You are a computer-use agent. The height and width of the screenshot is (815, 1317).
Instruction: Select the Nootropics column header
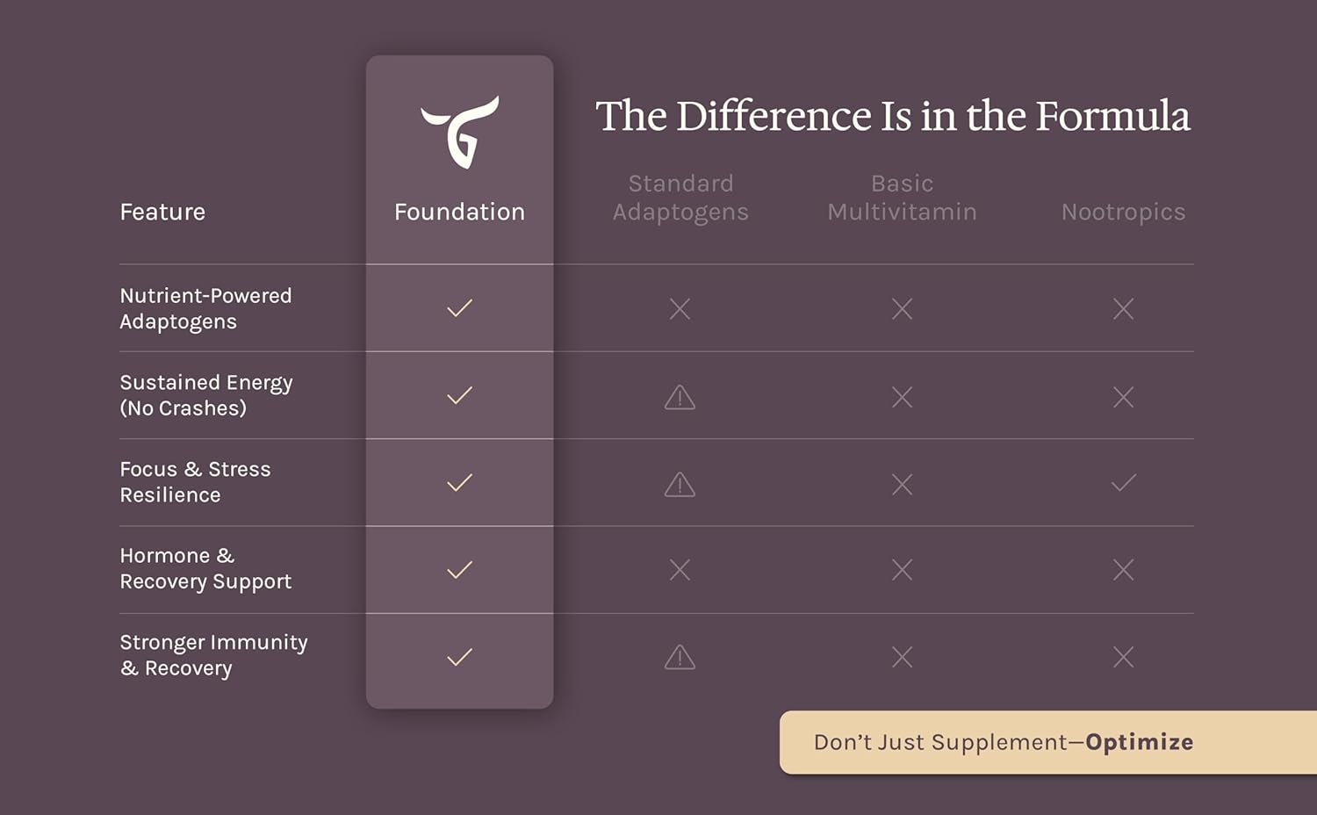click(x=1124, y=213)
